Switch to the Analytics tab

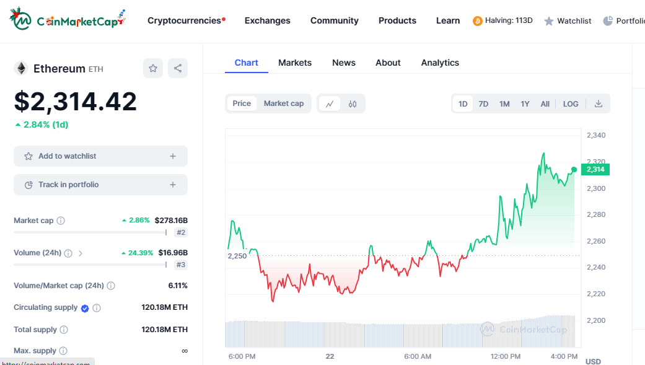click(x=440, y=63)
